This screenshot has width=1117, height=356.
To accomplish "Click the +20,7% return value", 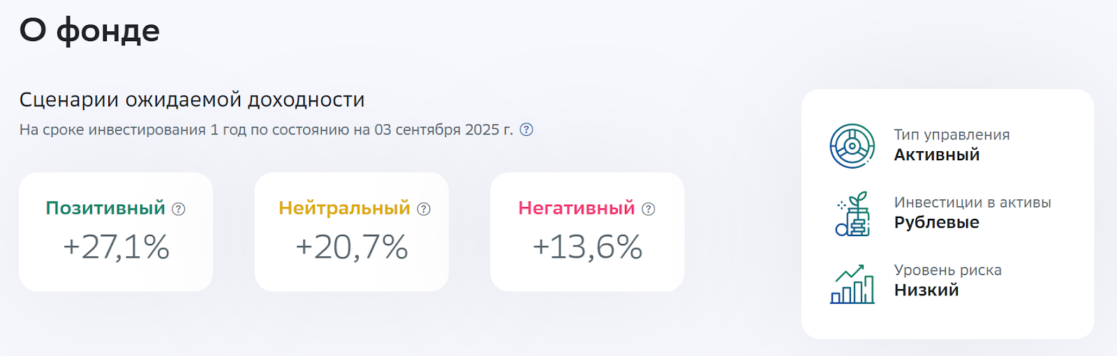I will tap(352, 247).
